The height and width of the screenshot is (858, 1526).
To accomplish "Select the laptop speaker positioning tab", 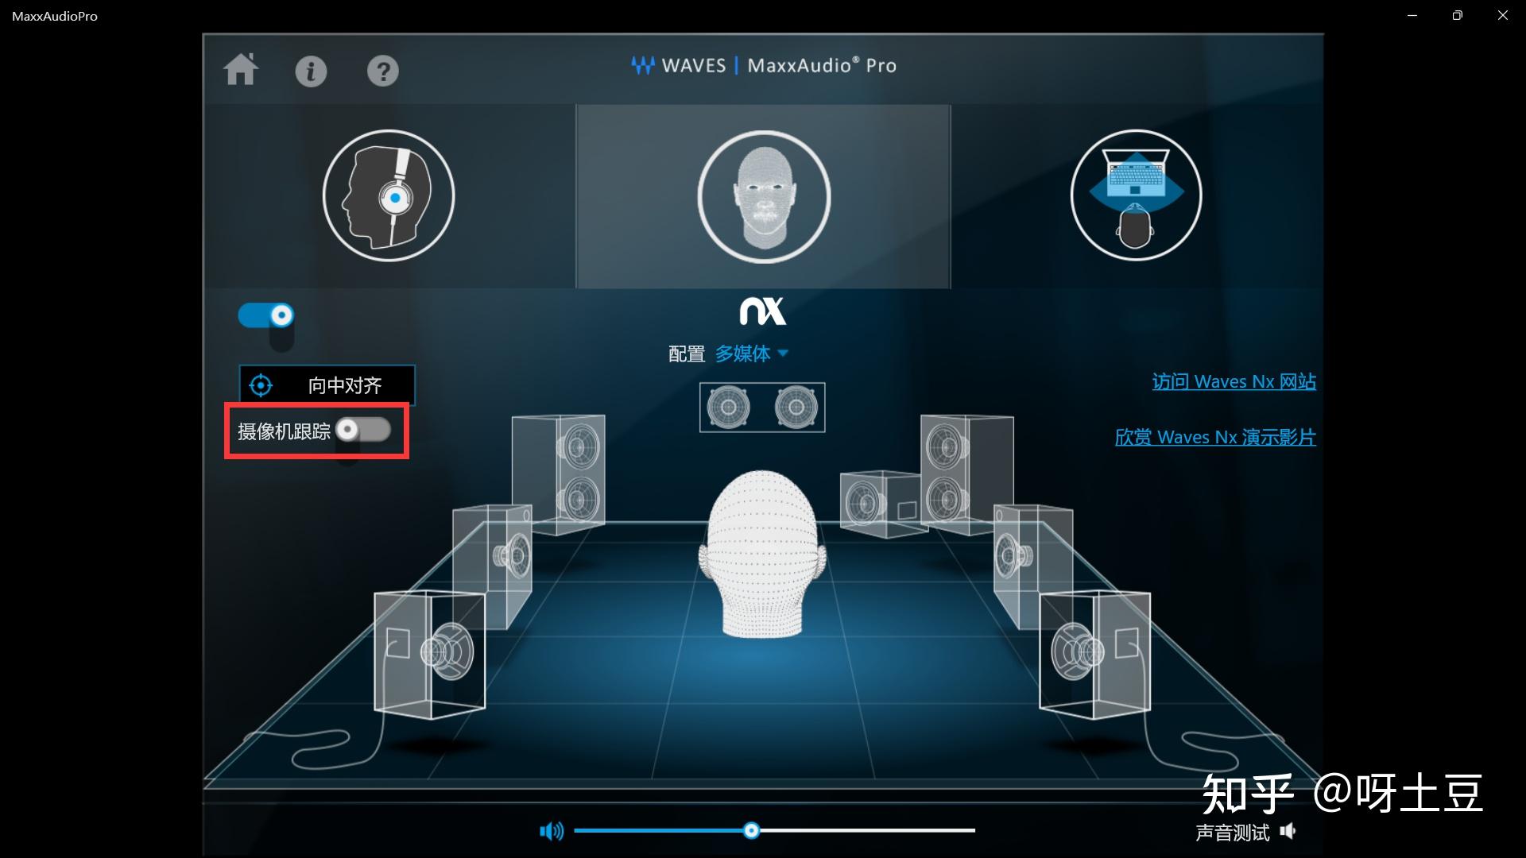I will (1137, 195).
